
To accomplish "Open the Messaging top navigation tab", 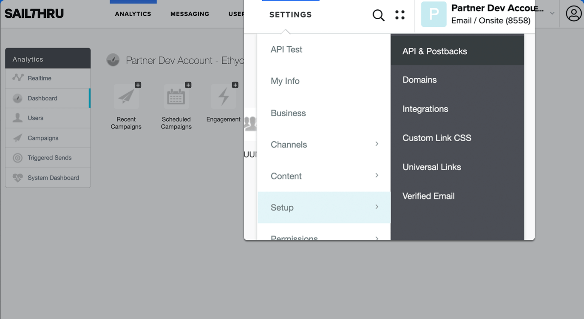I will pos(190,14).
